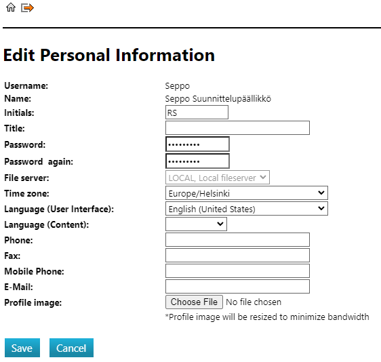The width and height of the screenshot is (381, 362).
Task: Focus the Initials input field
Action: 197,113
